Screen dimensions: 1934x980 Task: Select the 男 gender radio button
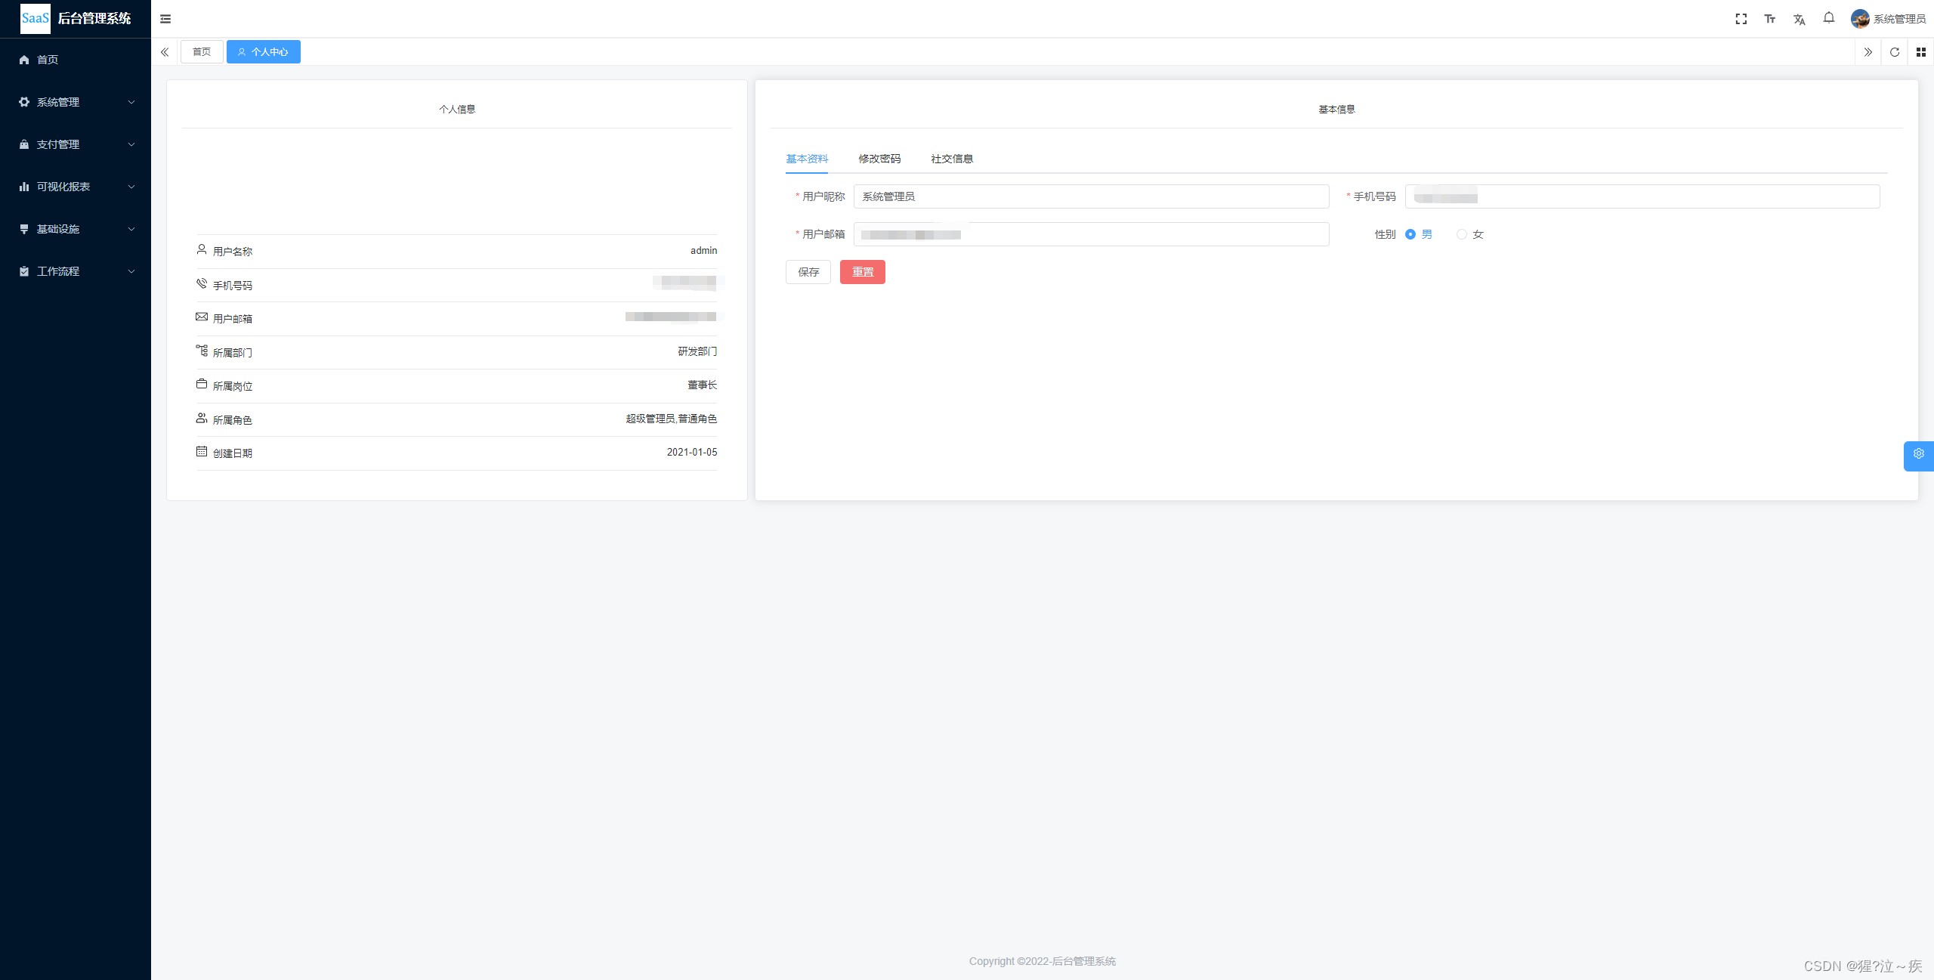(1410, 234)
